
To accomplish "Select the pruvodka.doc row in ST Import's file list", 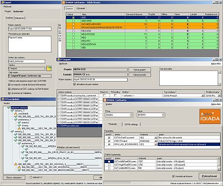I will [x=80, y=126].
